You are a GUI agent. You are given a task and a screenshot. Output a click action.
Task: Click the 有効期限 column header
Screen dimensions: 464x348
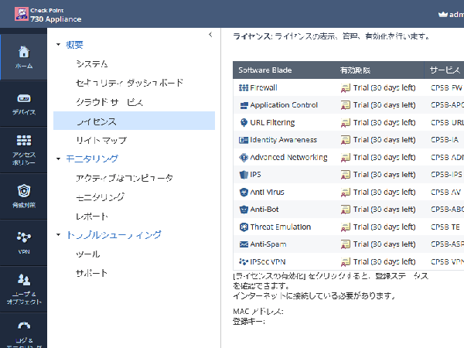tap(356, 70)
